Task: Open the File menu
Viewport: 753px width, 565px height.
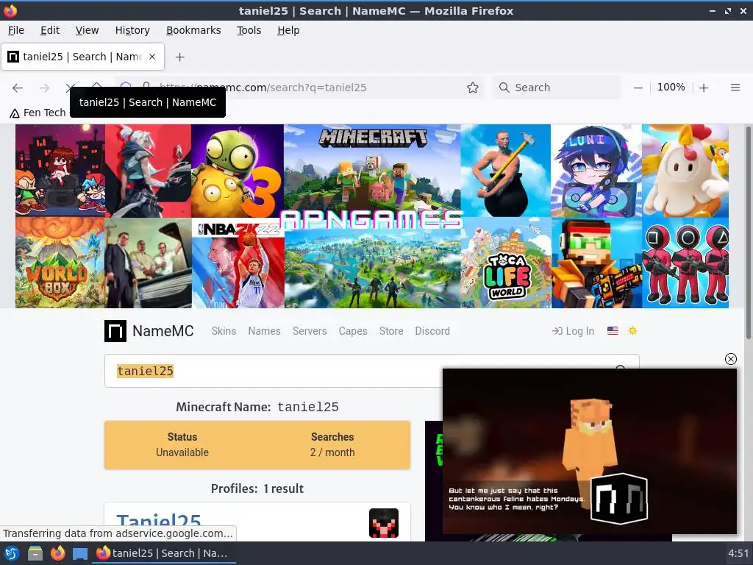Action: click(x=16, y=30)
